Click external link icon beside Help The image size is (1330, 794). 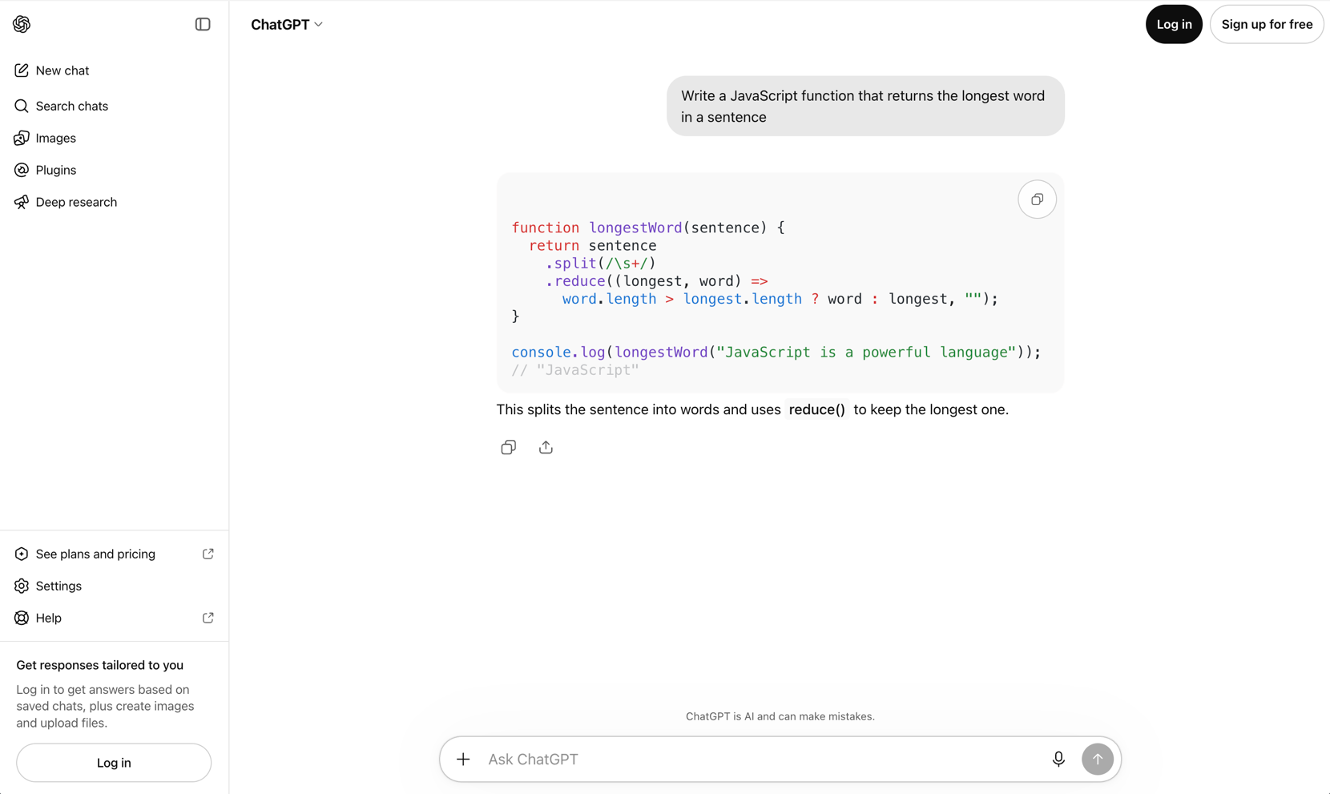click(x=208, y=618)
